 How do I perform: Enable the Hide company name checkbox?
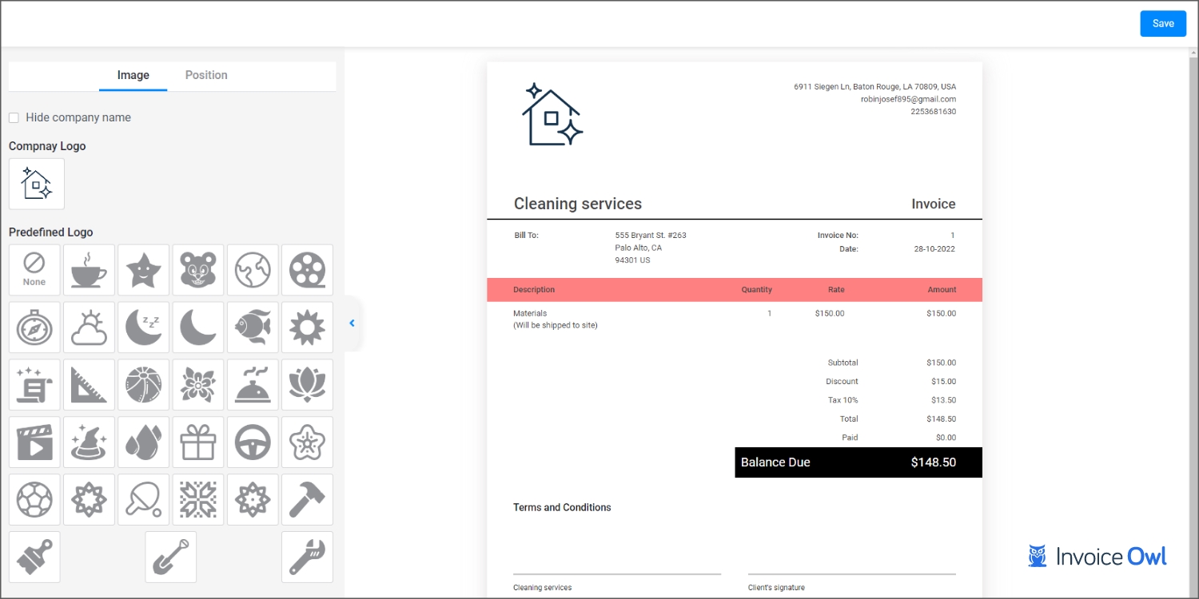tap(14, 118)
